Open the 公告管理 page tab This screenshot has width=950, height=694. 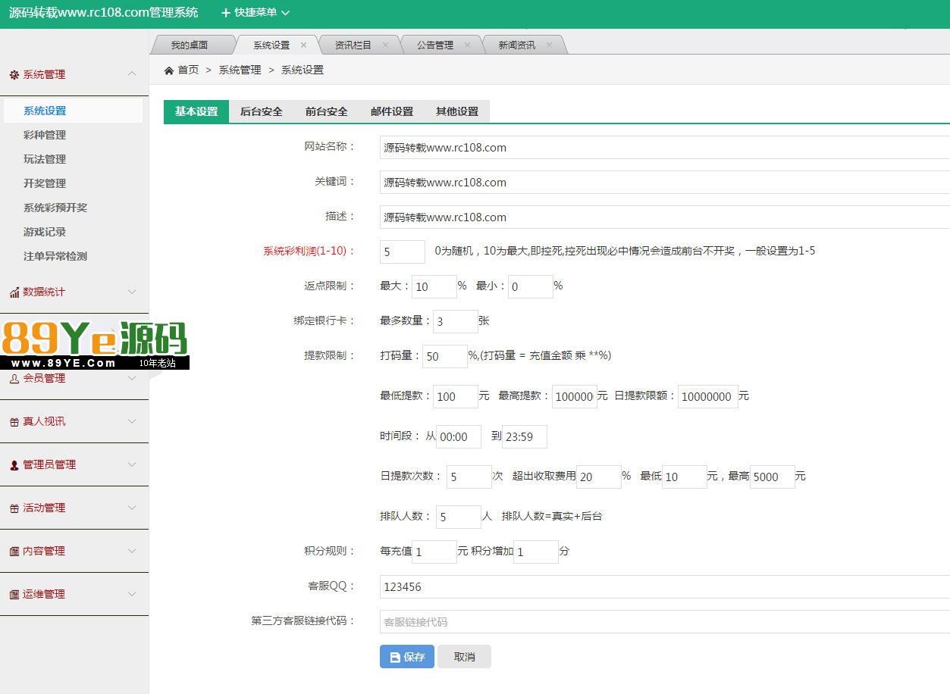pos(435,45)
